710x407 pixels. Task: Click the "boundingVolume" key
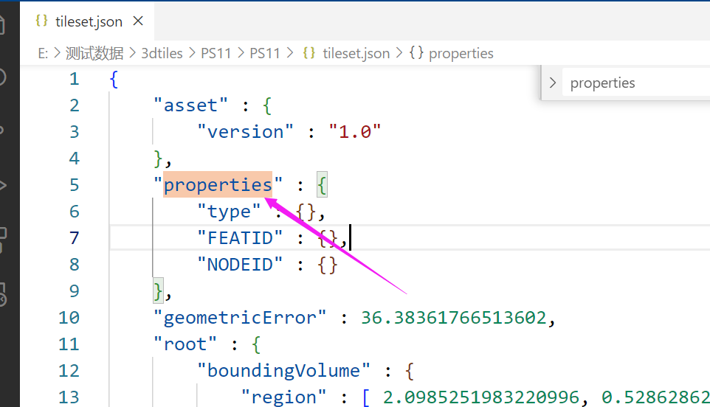pos(283,371)
